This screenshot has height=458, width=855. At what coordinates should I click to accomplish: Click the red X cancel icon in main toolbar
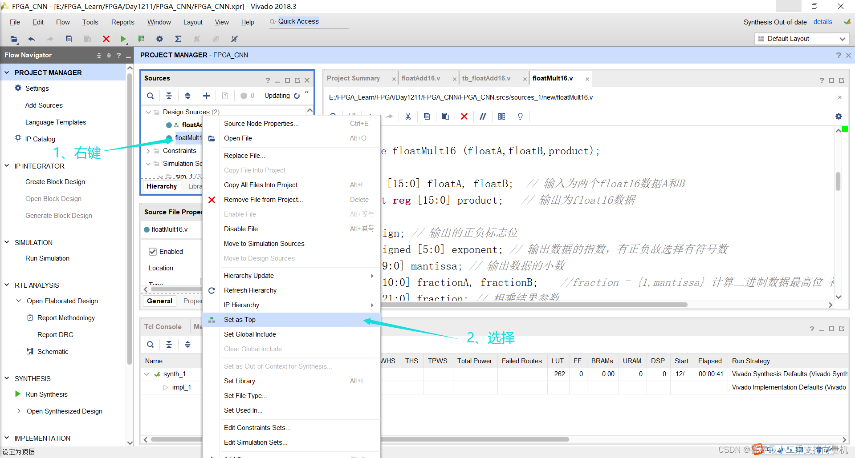[x=106, y=39]
